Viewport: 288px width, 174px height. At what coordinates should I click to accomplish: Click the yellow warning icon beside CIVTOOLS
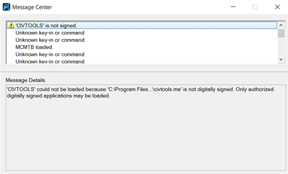pos(11,25)
